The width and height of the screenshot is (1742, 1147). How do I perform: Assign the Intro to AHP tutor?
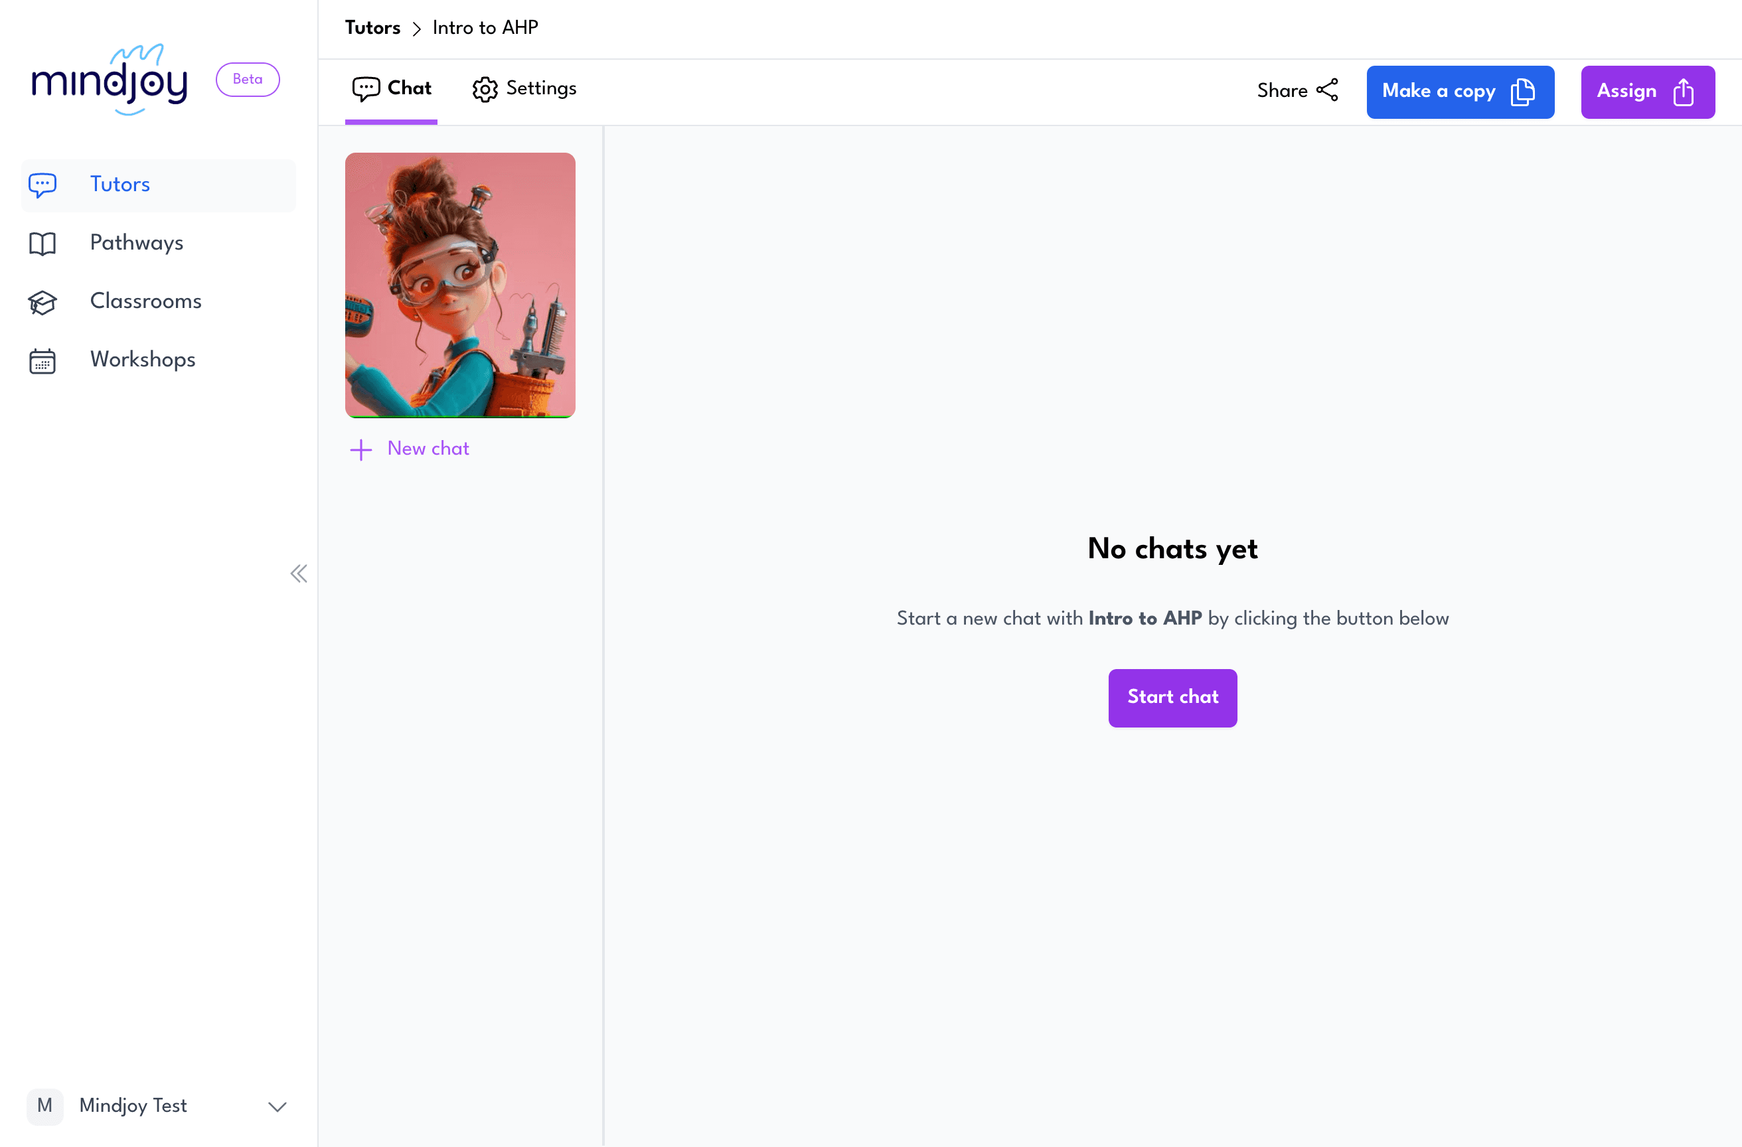click(x=1647, y=92)
